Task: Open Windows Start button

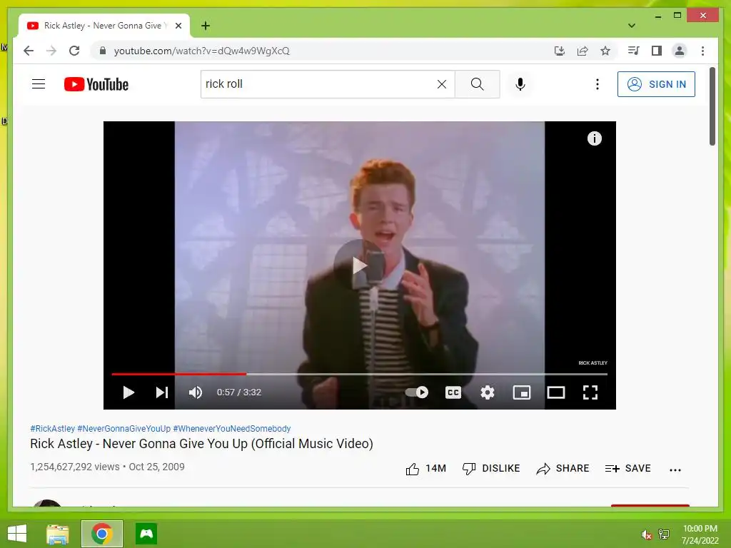Action: 17,534
